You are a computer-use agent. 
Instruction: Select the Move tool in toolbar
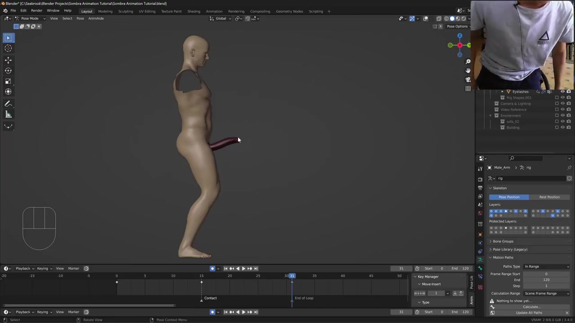[8, 60]
